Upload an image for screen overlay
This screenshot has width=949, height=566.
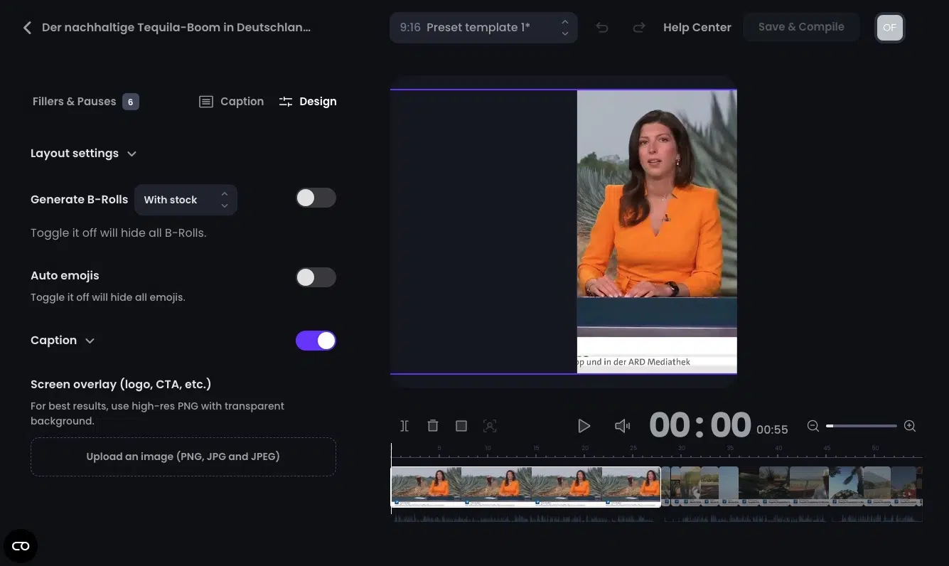(x=183, y=456)
